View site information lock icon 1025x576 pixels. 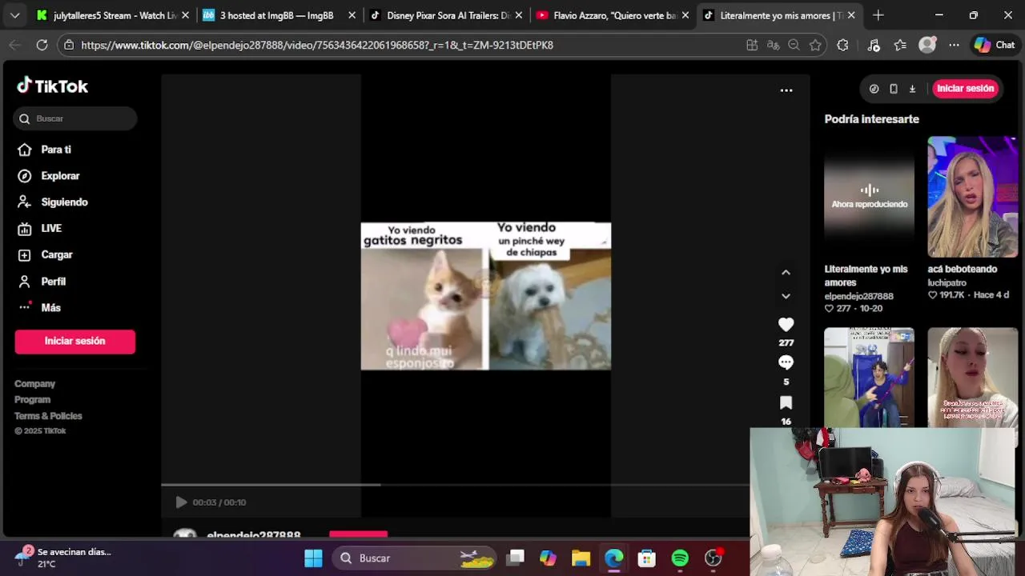point(69,46)
